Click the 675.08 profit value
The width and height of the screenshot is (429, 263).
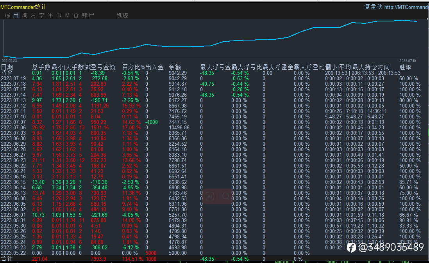pos(98,221)
